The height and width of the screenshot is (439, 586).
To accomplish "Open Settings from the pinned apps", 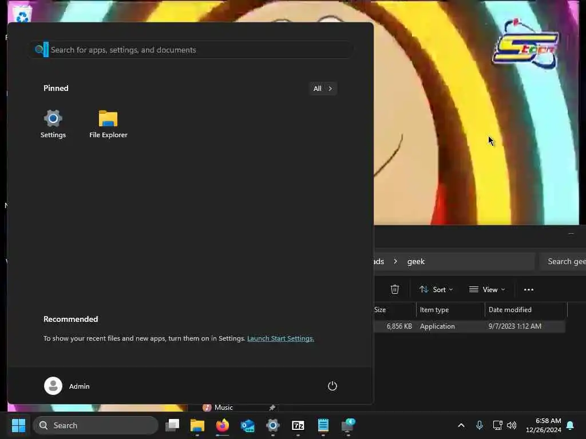I will point(53,124).
